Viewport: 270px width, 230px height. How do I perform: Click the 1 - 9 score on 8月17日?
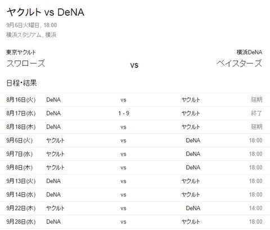(x=124, y=113)
